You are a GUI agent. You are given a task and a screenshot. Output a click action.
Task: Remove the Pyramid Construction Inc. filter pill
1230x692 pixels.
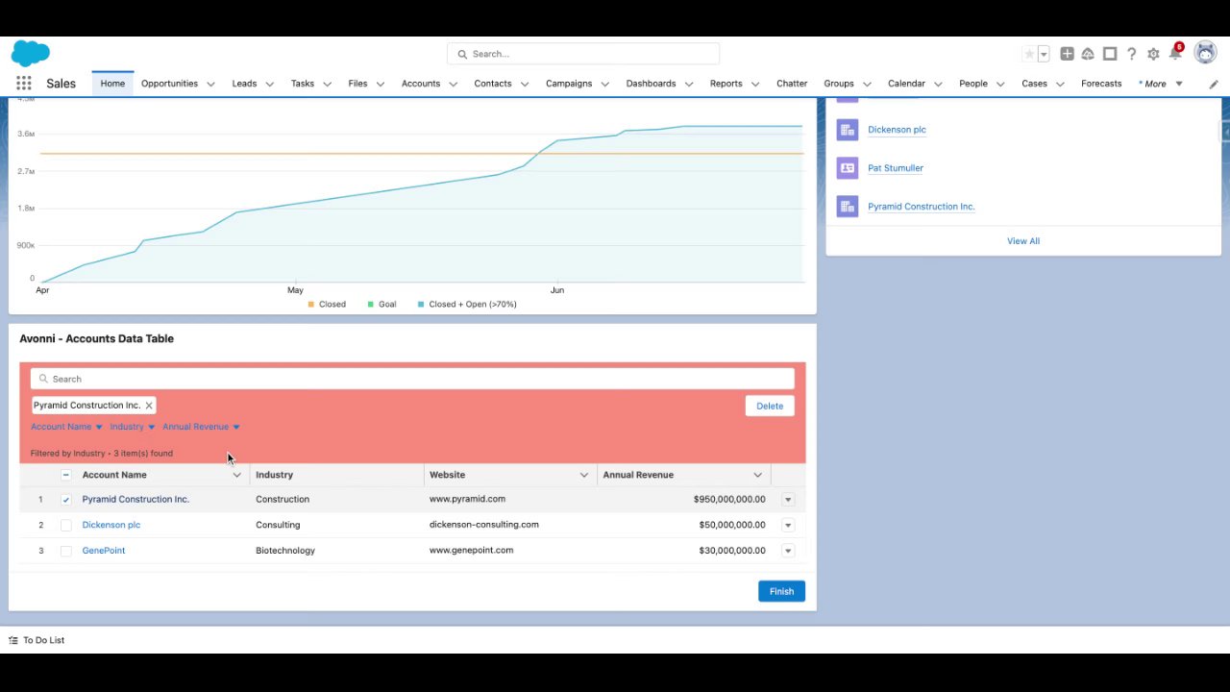149,406
